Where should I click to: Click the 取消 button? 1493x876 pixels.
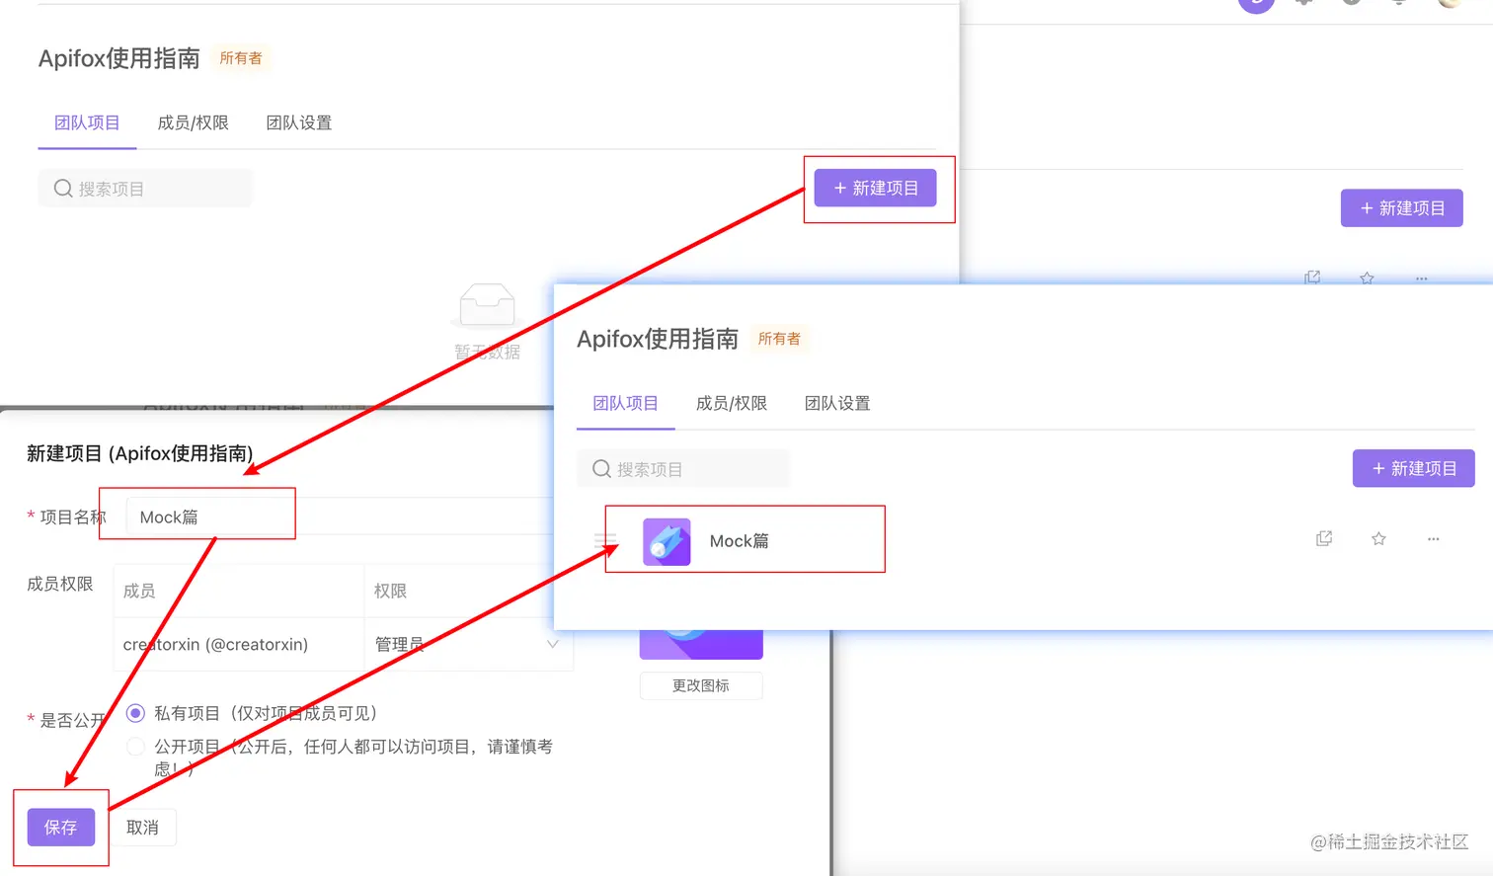coord(142,827)
